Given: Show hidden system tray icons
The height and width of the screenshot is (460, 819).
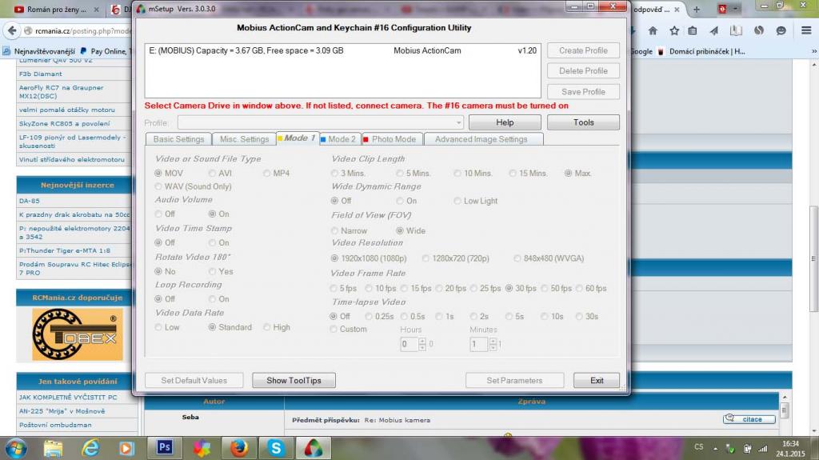Looking at the screenshot, I should (717, 448).
